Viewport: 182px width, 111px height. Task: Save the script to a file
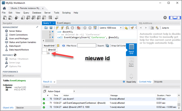click(51, 28)
